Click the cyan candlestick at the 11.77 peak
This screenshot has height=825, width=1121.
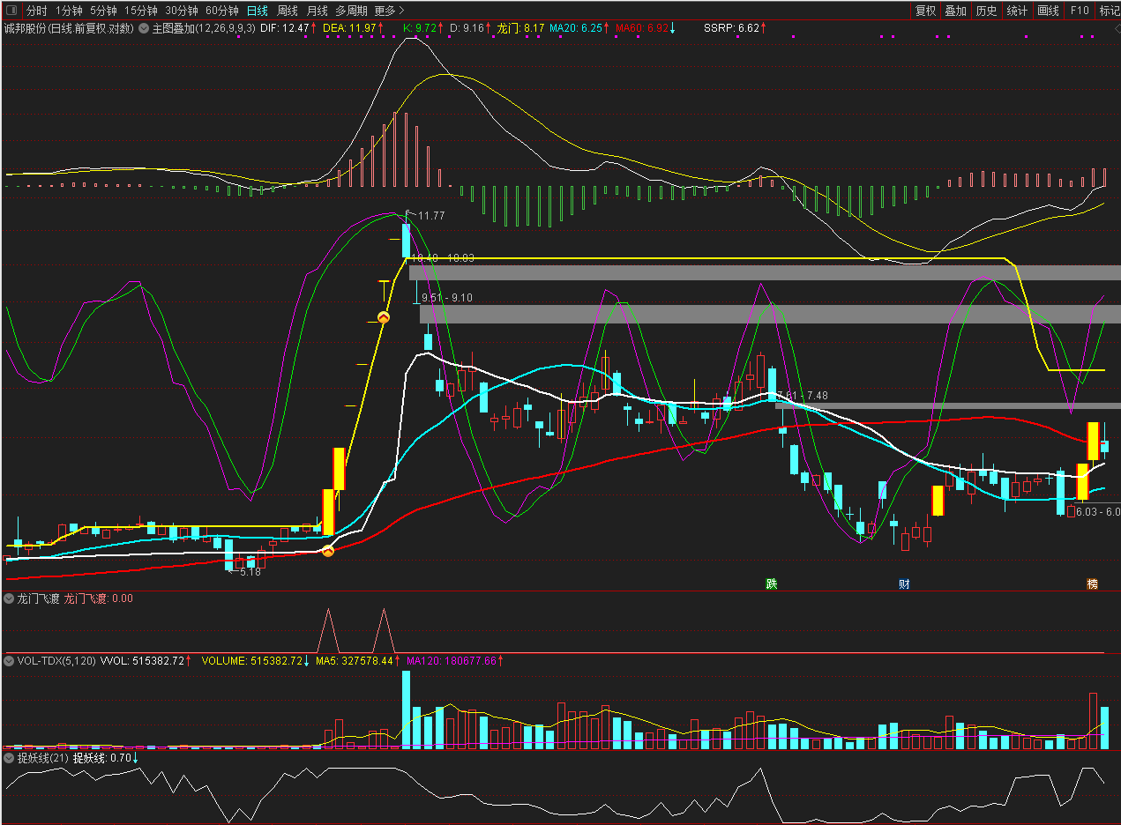coord(406,240)
